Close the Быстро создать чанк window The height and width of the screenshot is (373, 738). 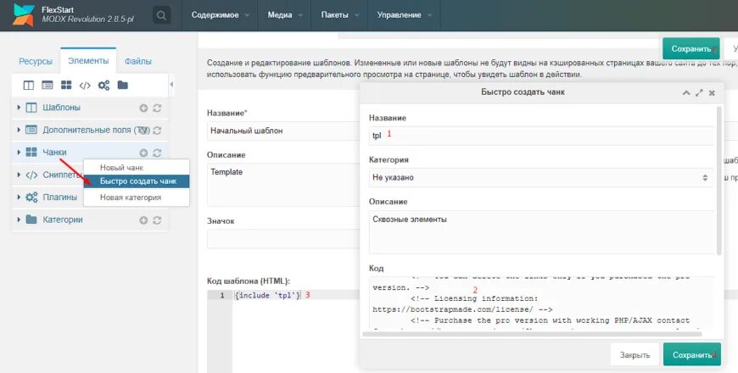(712, 92)
